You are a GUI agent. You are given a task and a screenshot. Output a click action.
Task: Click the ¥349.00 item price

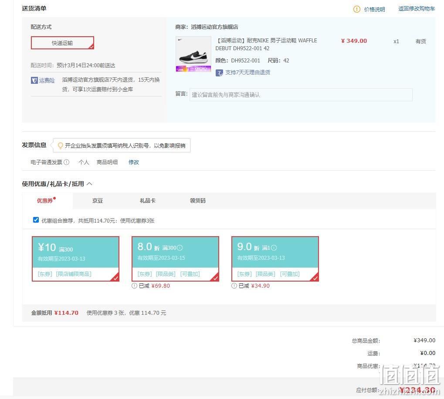pyautogui.click(x=354, y=41)
